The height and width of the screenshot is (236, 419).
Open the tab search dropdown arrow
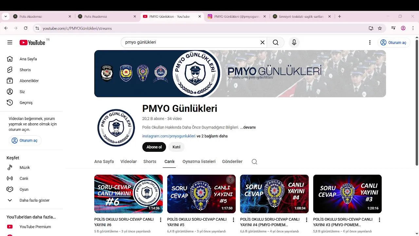coord(5,16)
